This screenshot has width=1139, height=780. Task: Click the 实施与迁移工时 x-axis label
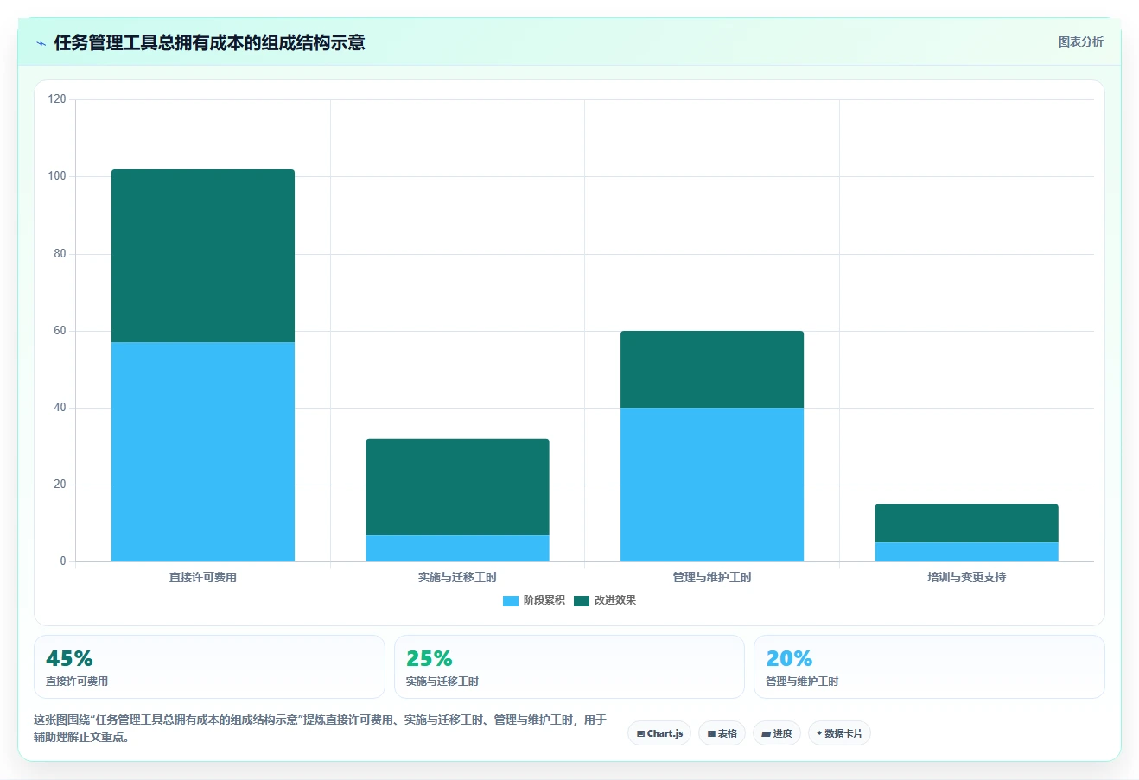click(457, 577)
